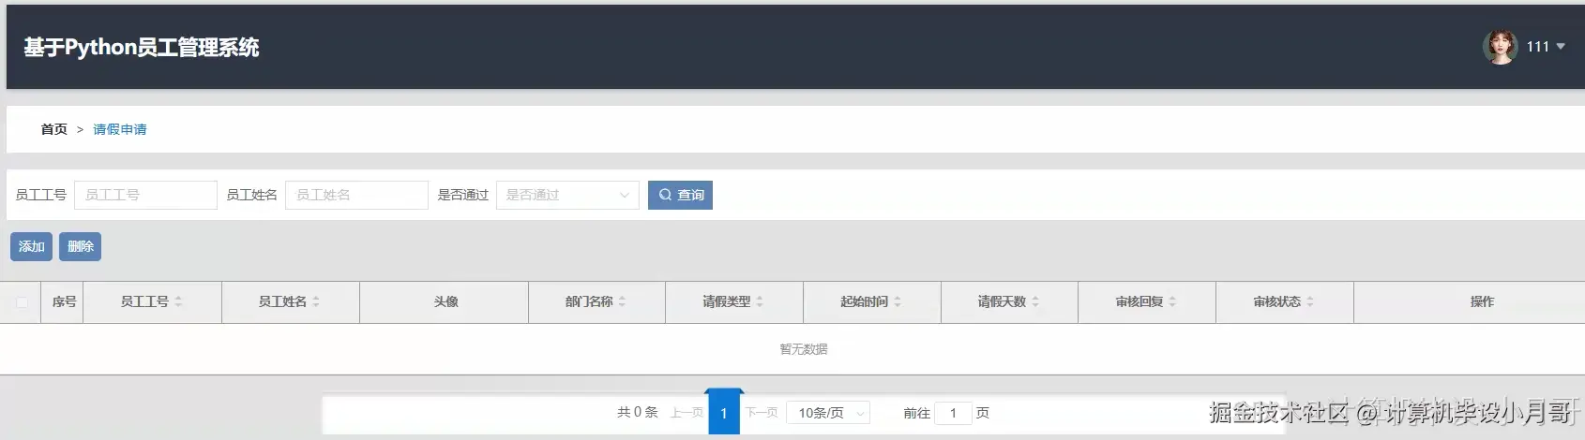Click the 共 0 条 total count text
This screenshot has width=1585, height=440.
point(638,412)
